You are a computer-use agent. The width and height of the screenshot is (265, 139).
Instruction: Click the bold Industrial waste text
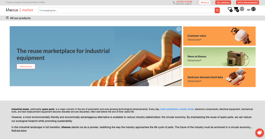coord(20,109)
